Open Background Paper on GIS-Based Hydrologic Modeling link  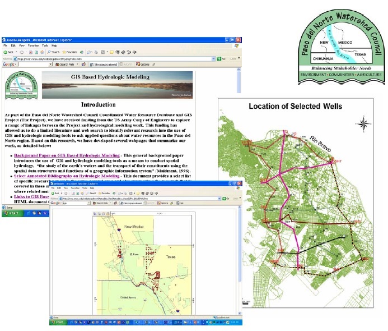pos(67,155)
